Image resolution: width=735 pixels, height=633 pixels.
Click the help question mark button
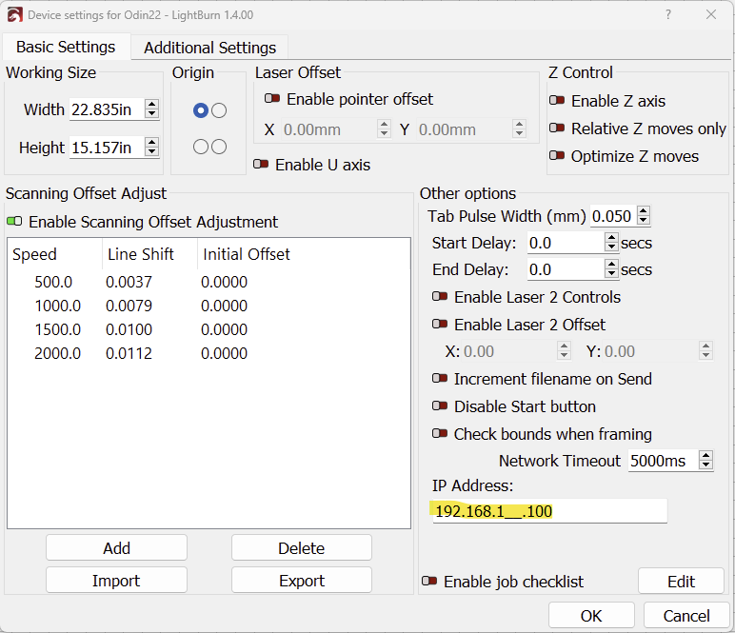pyautogui.click(x=668, y=14)
